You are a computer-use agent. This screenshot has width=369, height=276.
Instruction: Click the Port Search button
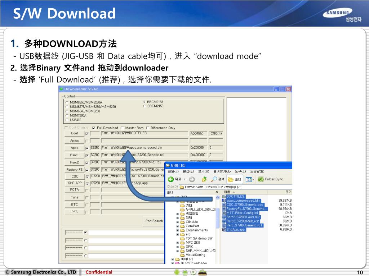154,221
